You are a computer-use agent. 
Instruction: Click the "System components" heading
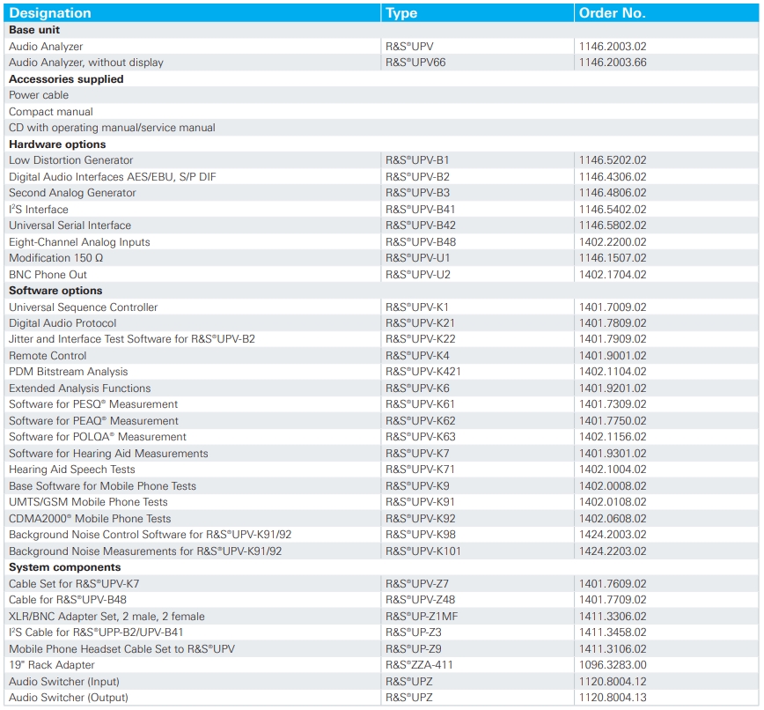[x=65, y=567]
